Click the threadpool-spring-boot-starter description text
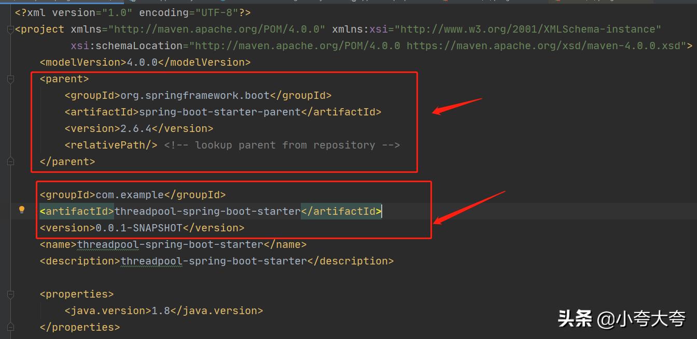This screenshot has height=339, width=697. (213, 261)
